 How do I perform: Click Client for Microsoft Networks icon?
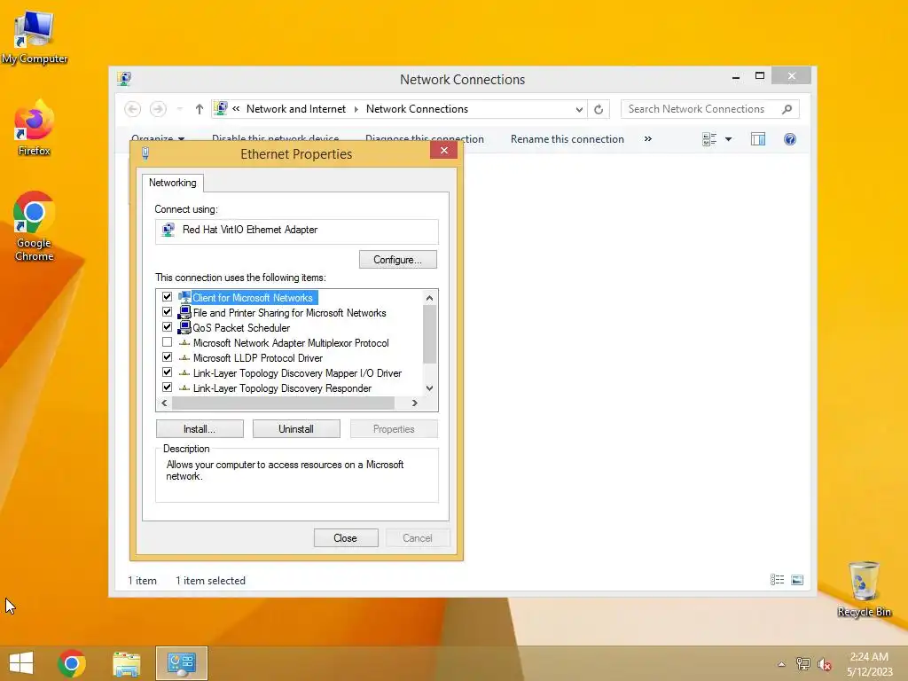pos(184,297)
